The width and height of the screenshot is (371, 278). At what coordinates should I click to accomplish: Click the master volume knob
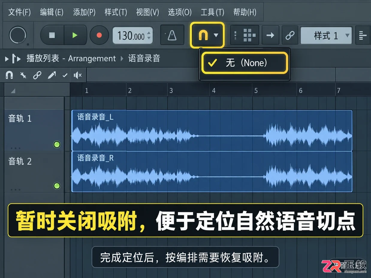point(18,35)
